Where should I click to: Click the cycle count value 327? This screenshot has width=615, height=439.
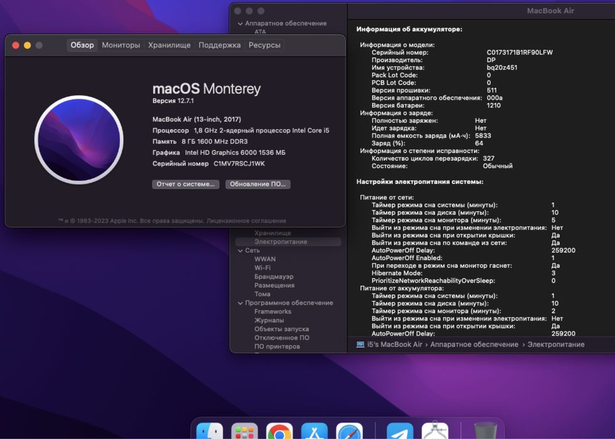coord(489,158)
